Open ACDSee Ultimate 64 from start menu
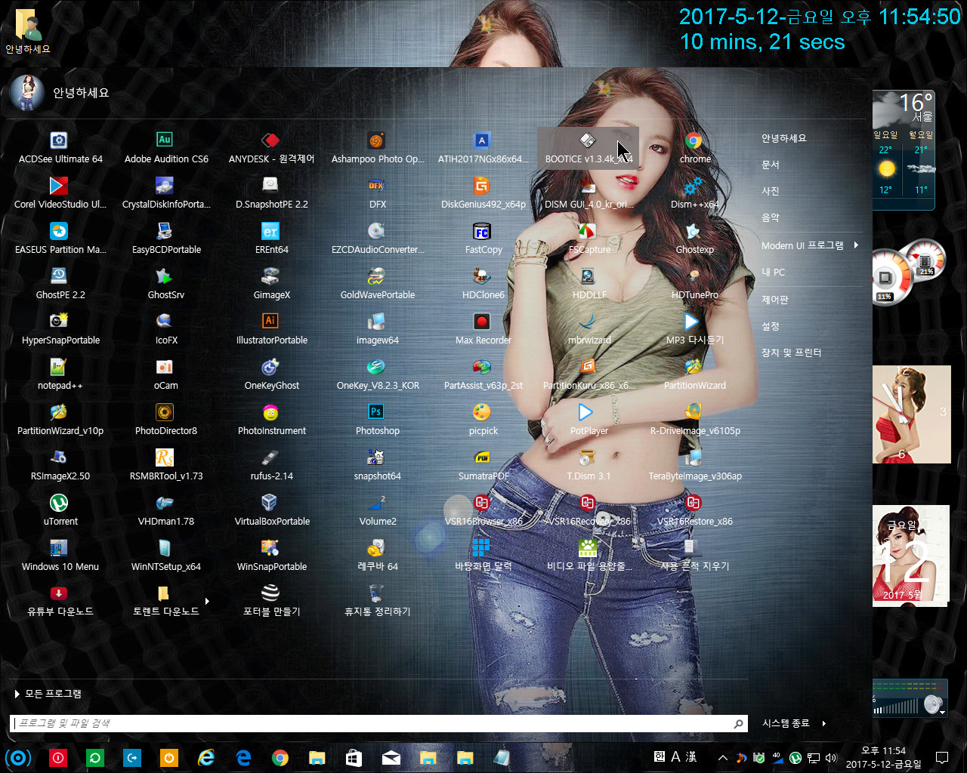 click(x=60, y=148)
